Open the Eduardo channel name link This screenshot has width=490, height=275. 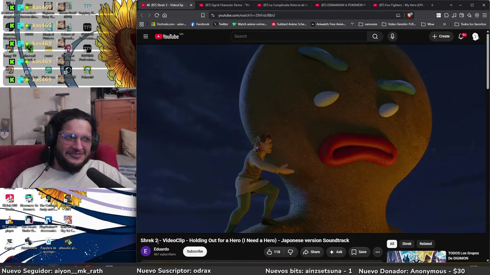161,249
